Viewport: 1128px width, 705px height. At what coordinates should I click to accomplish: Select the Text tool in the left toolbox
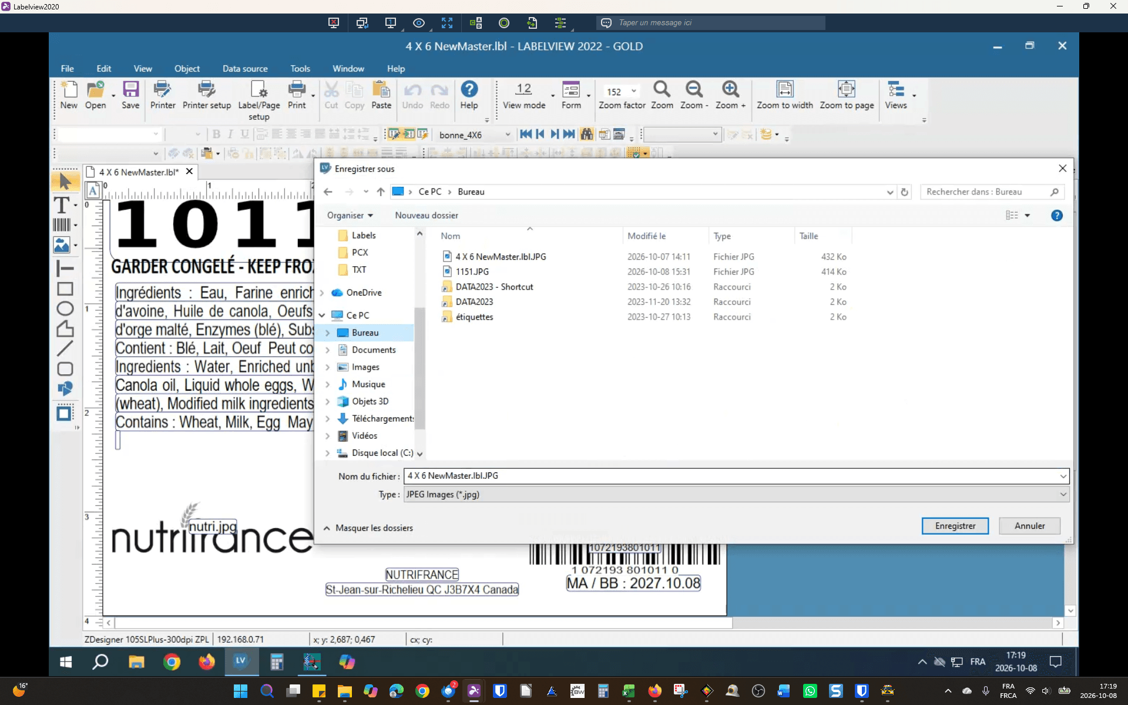tap(62, 205)
